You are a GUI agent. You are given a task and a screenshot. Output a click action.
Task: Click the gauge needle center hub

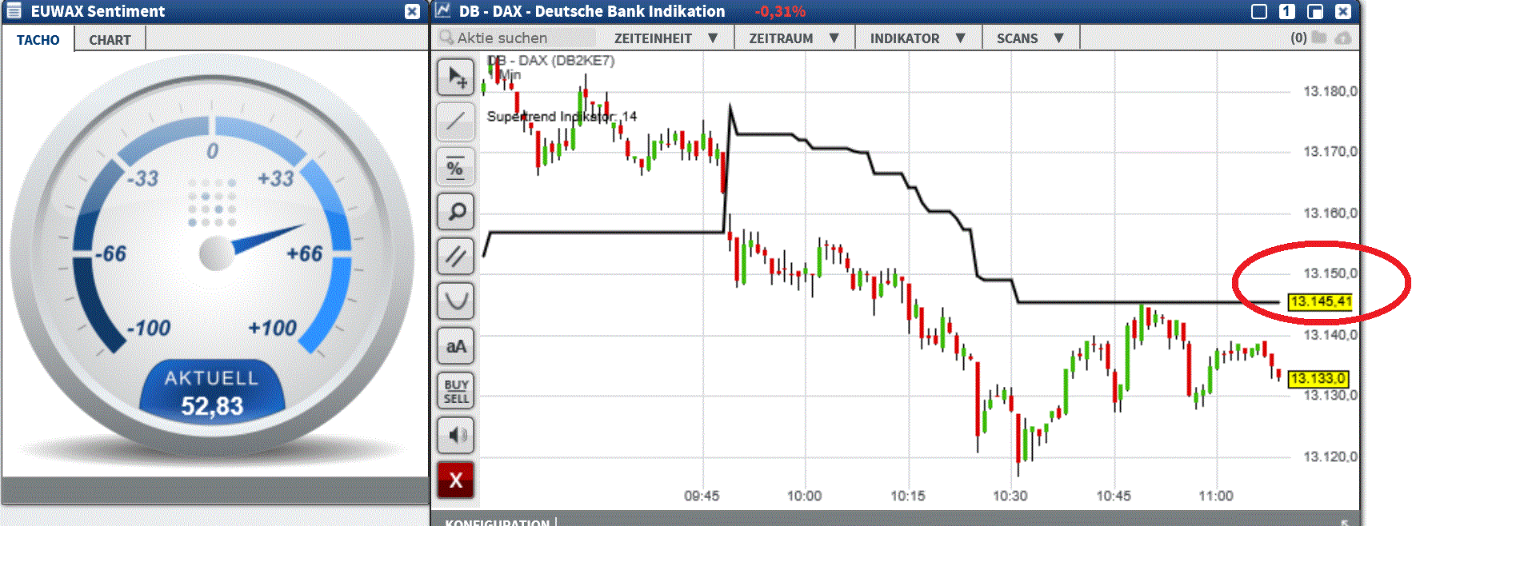216,253
